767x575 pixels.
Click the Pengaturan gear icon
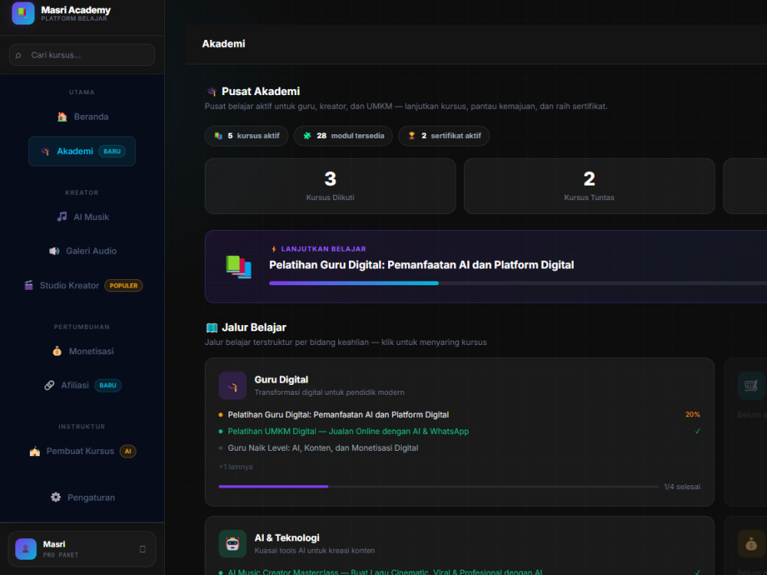(x=56, y=498)
